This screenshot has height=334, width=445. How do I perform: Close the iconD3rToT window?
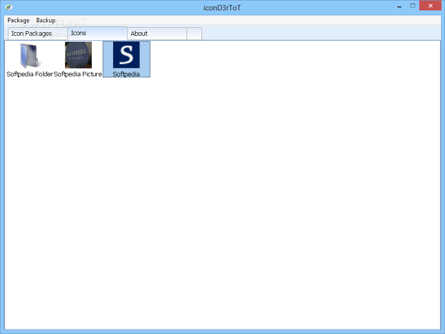430,5
